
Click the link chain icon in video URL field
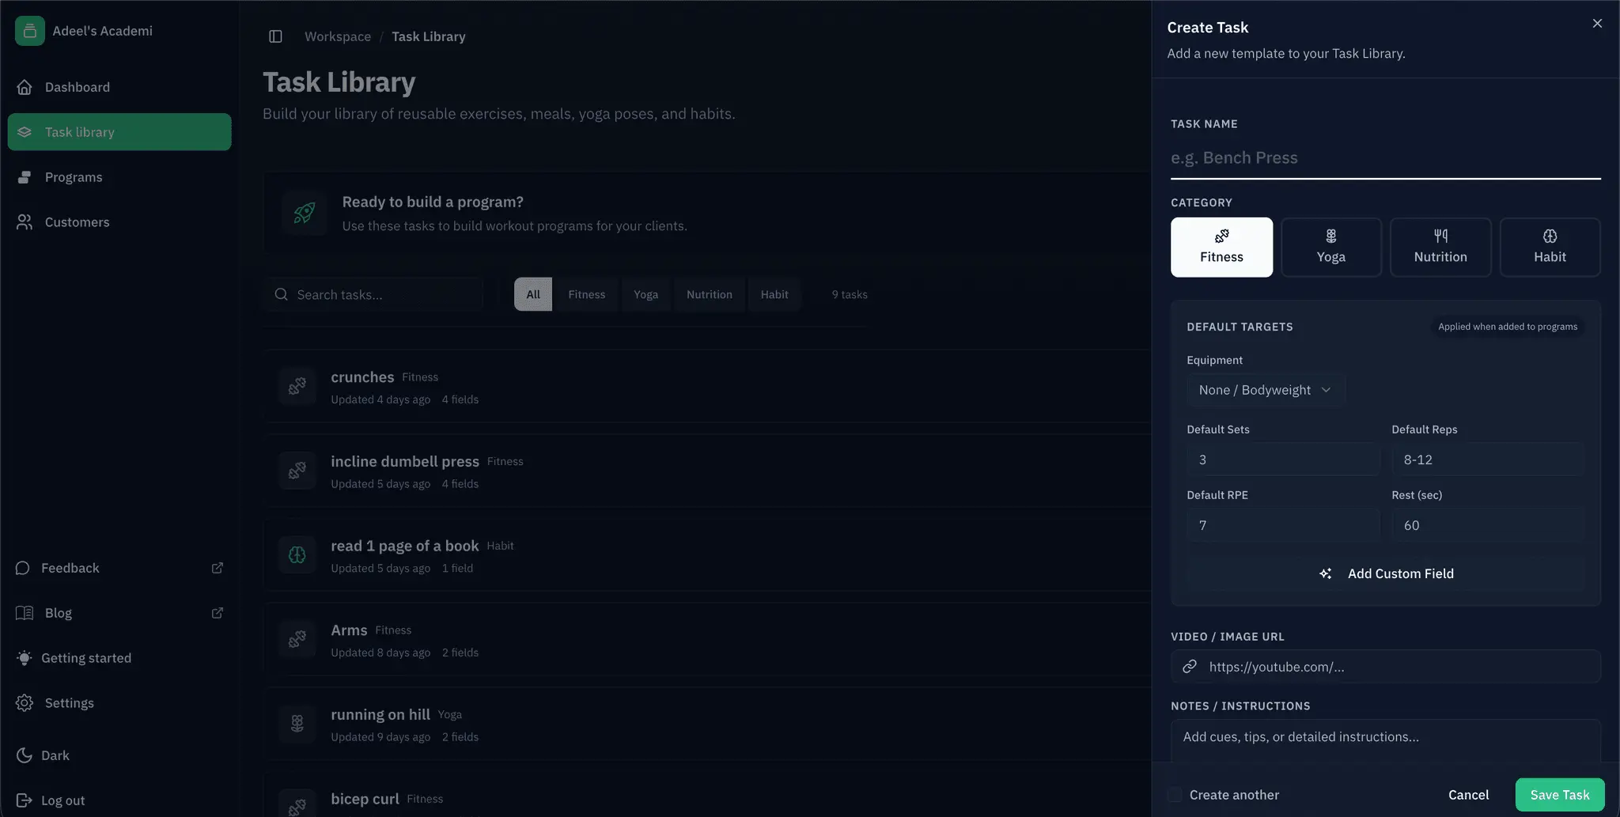(1190, 667)
